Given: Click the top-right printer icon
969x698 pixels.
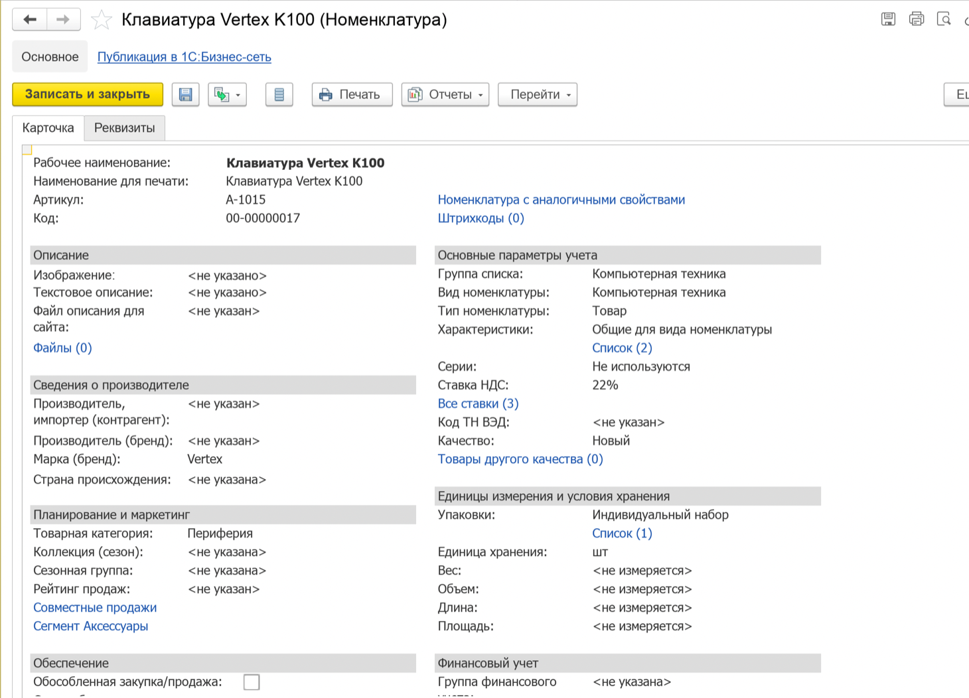Looking at the screenshot, I should 917,19.
